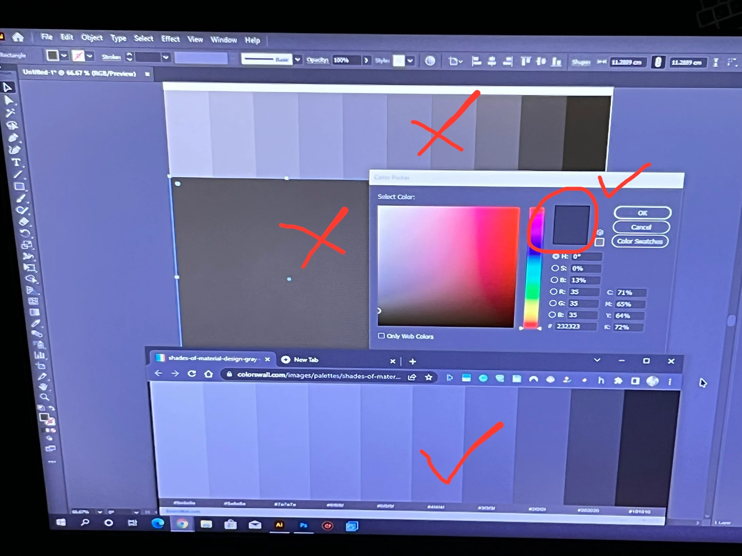Select the Direct Selection tool
Screen dimensions: 742x556
9,100
